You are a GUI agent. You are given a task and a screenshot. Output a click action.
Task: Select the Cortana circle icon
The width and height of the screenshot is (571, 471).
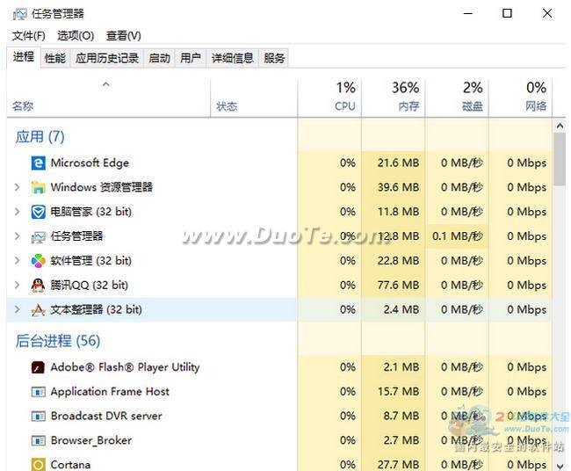pos(38,465)
